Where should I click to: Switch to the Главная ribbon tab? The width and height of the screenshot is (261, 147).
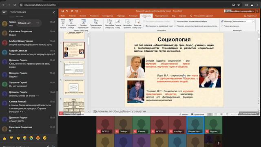click(x=73, y=16)
